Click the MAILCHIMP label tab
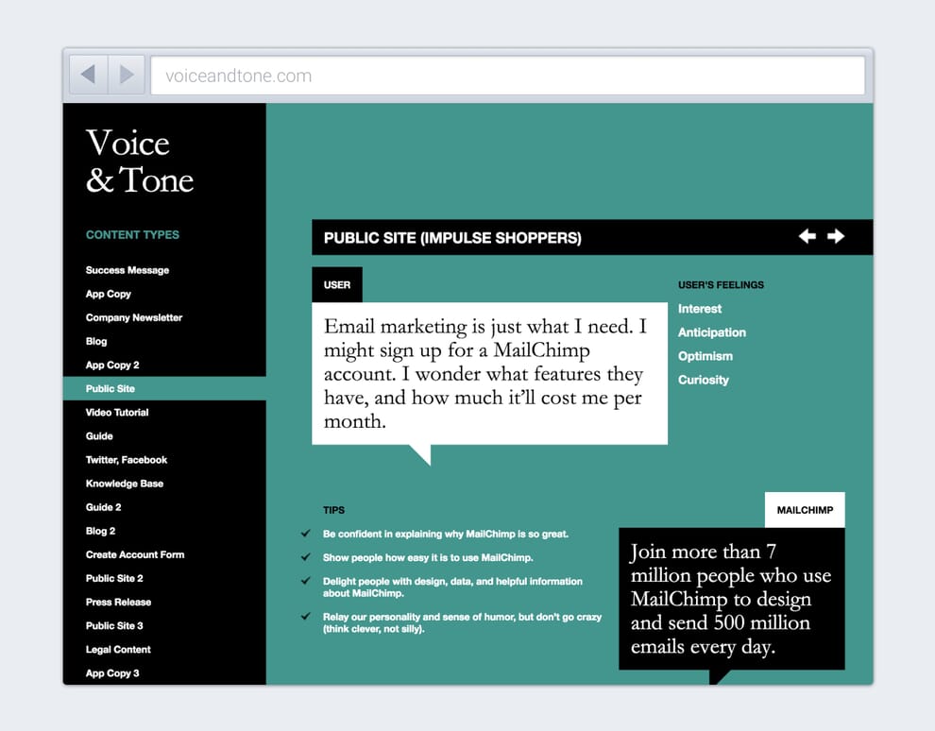Screen dimensions: 935x731 805,510
